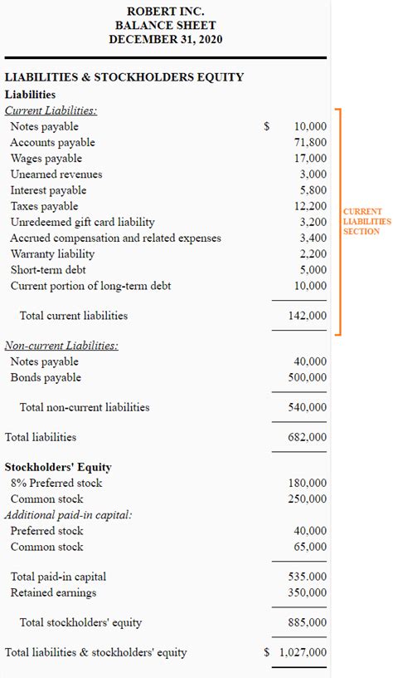Click the Notes payable 10,000 amount

coord(310,126)
